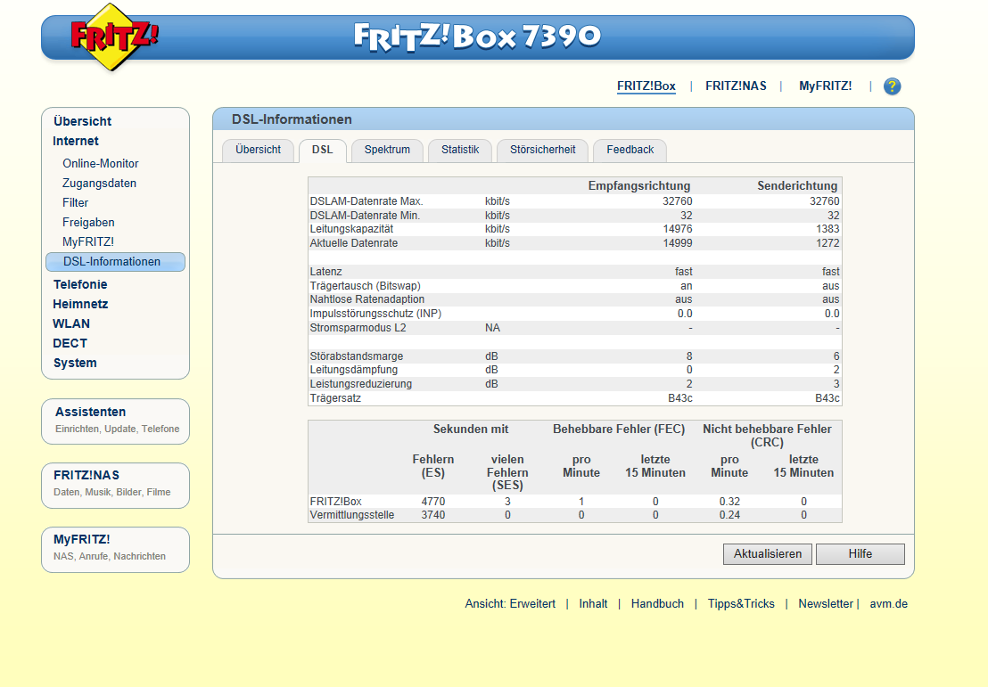The width and height of the screenshot is (988, 687).
Task: Open Filter in the sidebar
Action: click(x=75, y=203)
